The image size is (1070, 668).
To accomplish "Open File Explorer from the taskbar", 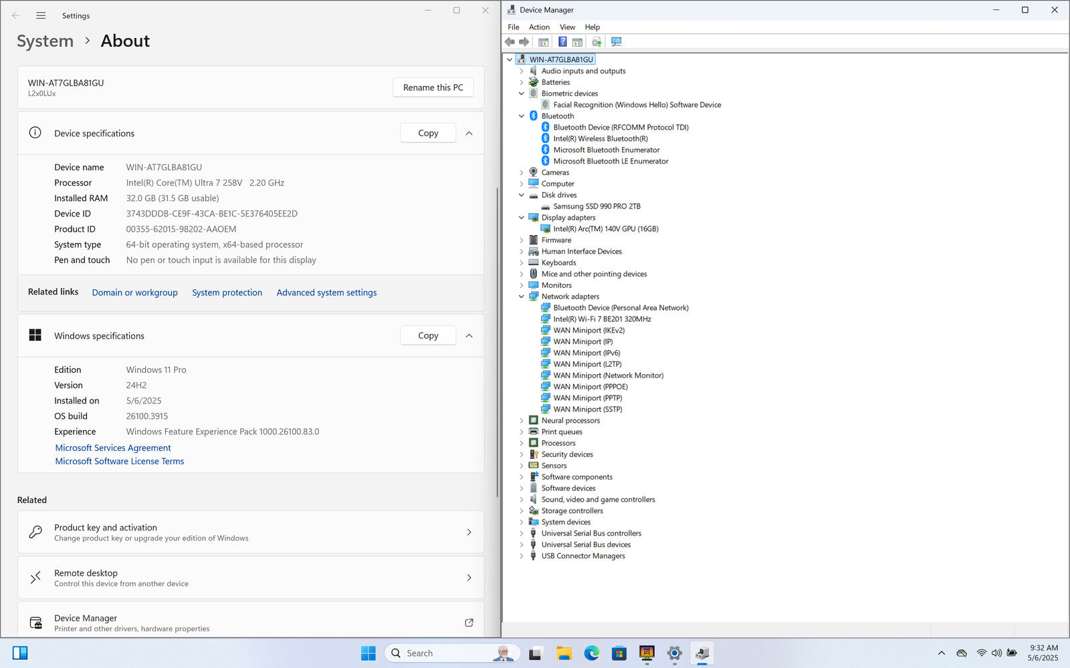I will [564, 653].
